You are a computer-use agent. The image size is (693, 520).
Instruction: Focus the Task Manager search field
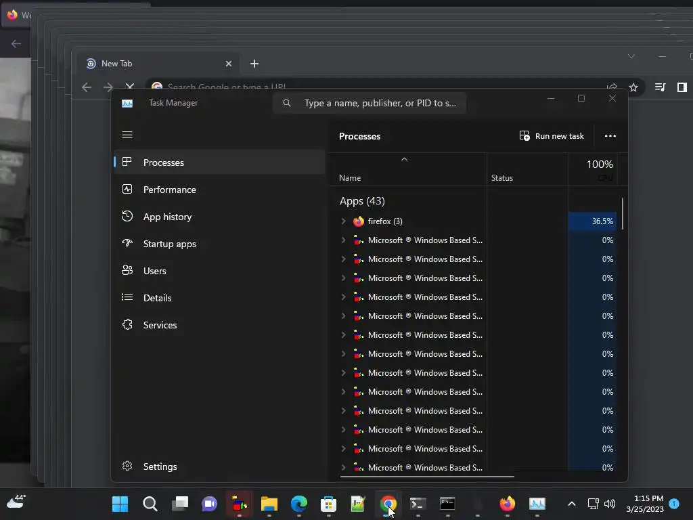[370, 103]
